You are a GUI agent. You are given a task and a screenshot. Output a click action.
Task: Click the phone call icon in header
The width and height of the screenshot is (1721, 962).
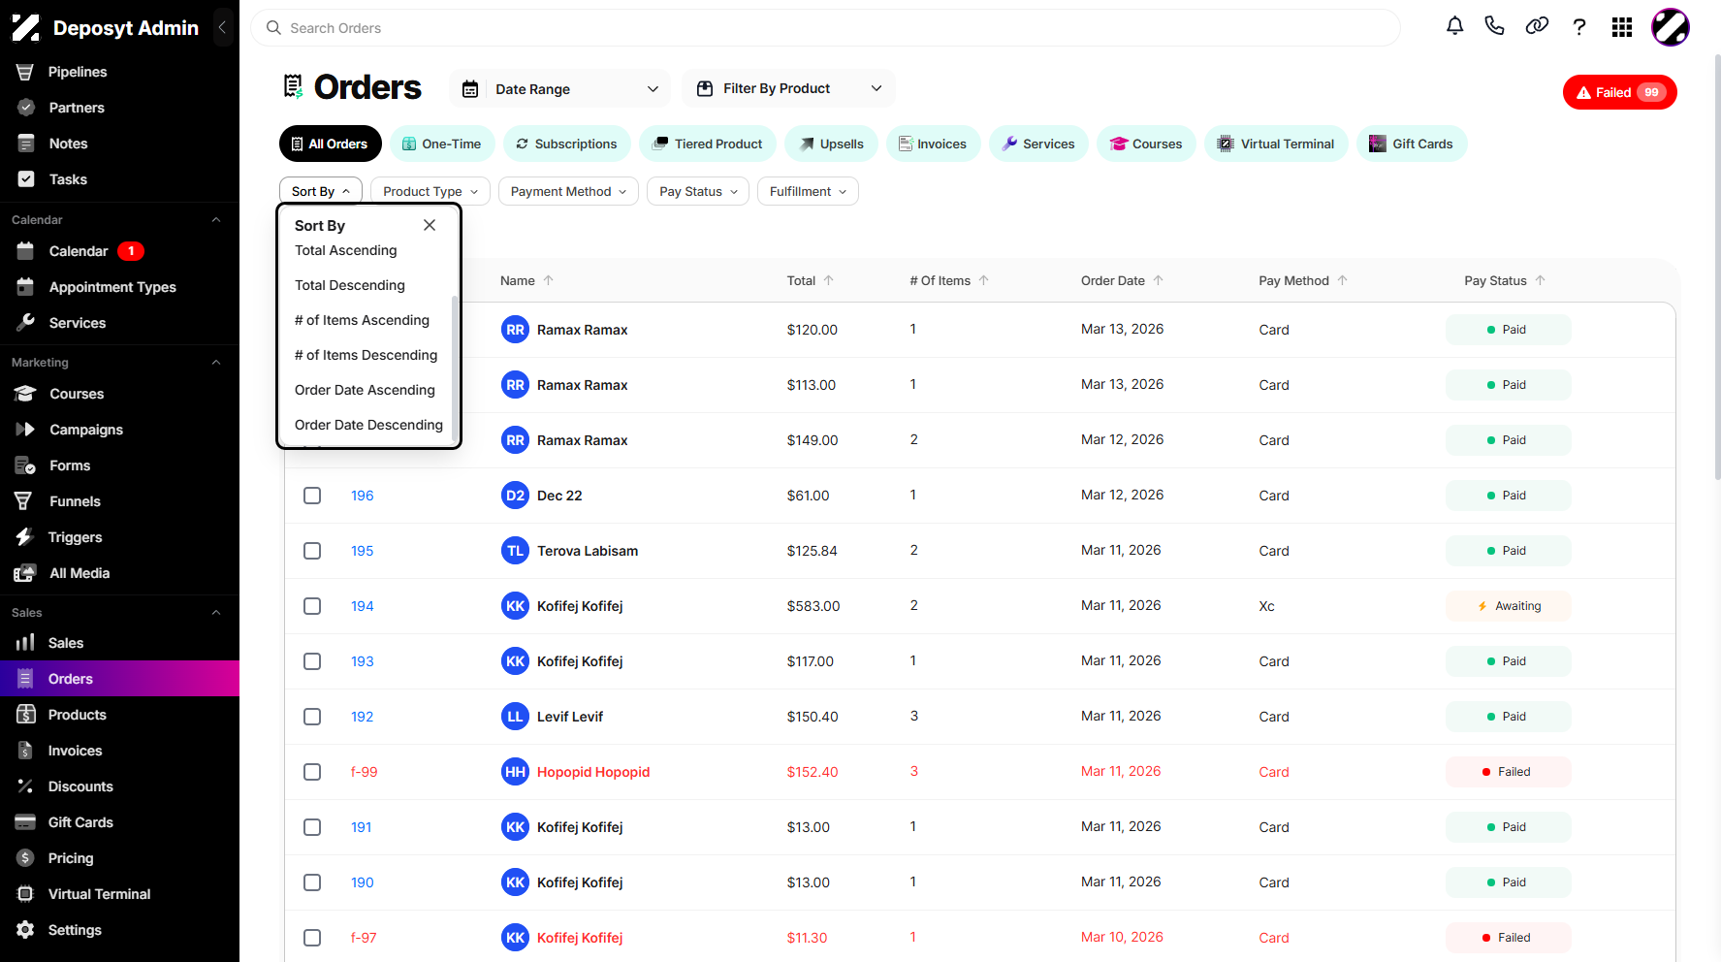pyautogui.click(x=1494, y=26)
